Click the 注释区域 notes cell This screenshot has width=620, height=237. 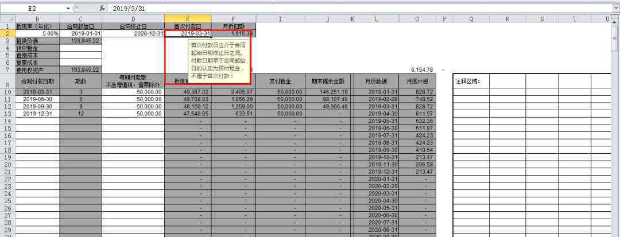pos(471,81)
